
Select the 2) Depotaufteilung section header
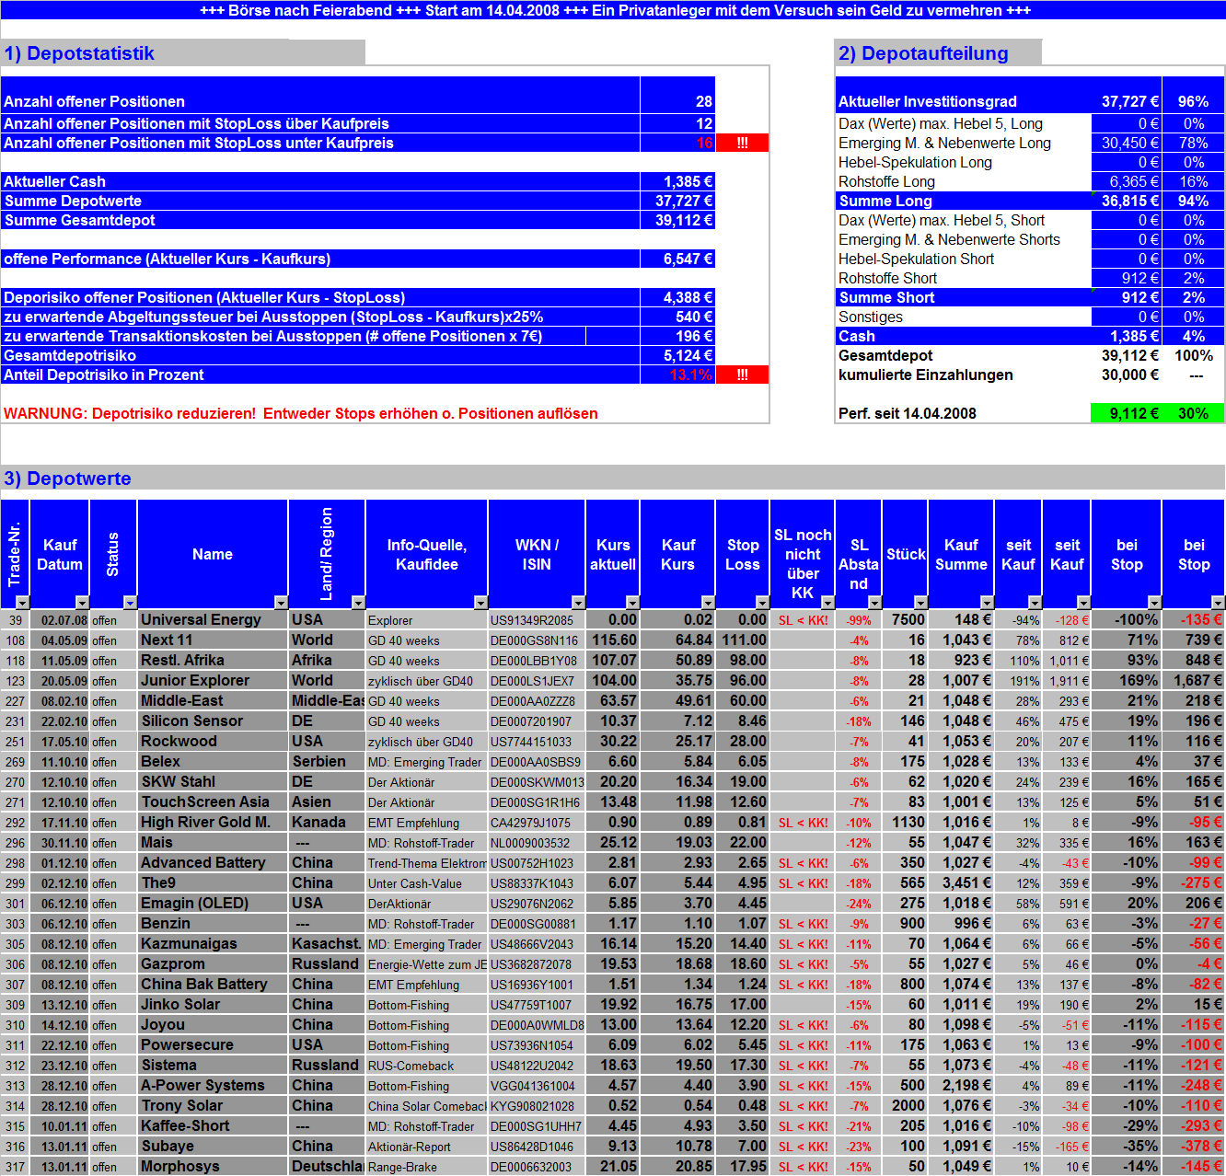point(922,53)
